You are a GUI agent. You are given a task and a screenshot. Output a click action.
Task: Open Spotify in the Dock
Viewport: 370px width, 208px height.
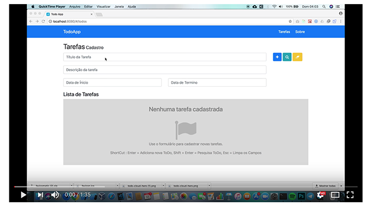click(292, 196)
